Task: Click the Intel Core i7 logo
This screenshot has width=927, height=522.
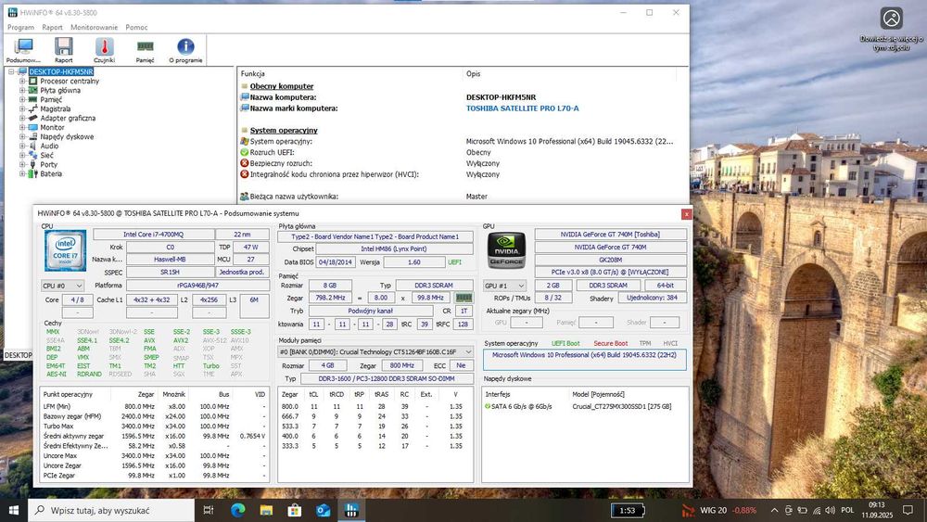Action: 66,250
